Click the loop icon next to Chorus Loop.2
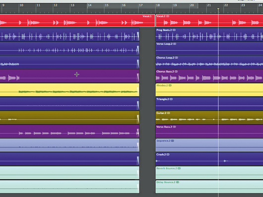Image resolution: width=263 pixels, height=197 pixels. point(177,58)
